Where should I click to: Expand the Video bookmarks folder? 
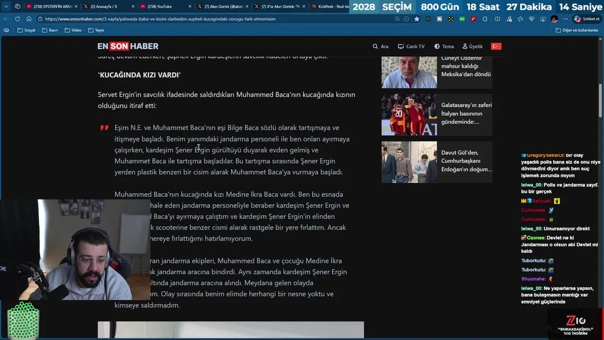click(73, 30)
